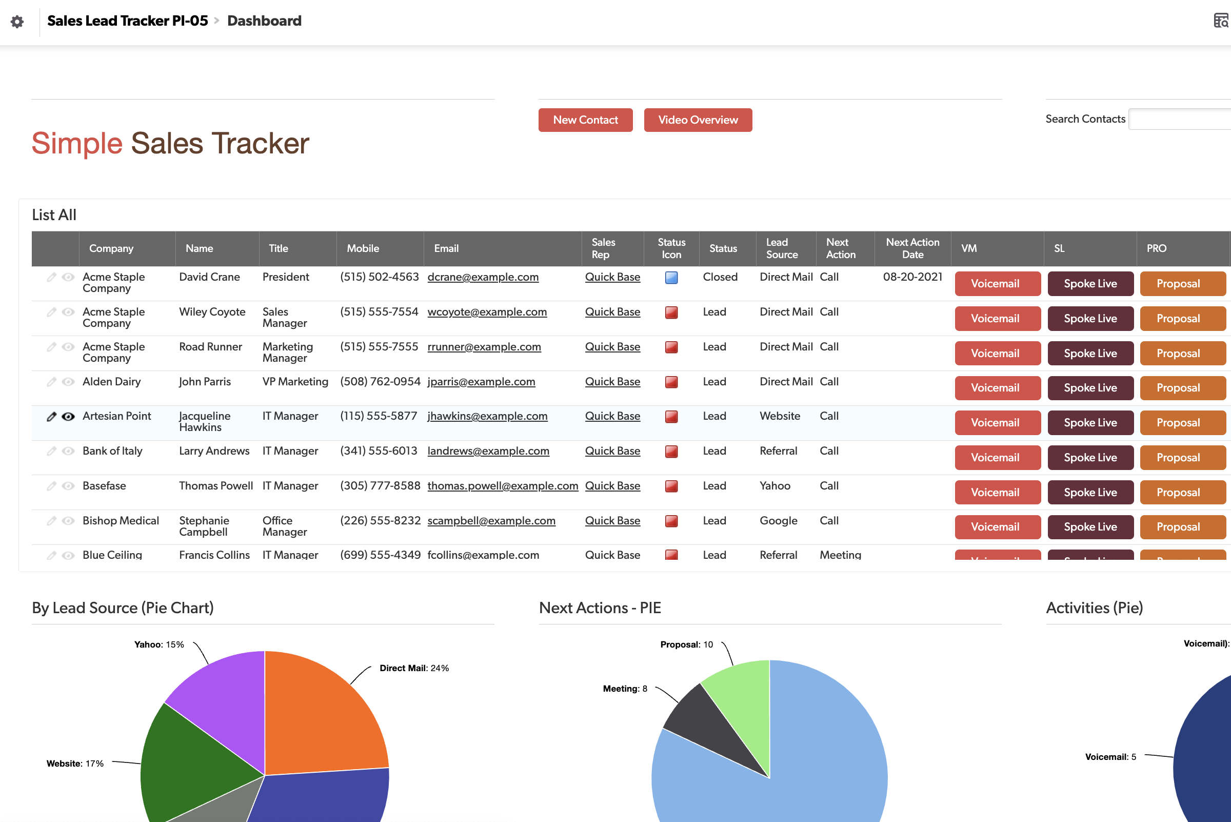
Task: Open the app settings gear icon
Action: (x=17, y=22)
